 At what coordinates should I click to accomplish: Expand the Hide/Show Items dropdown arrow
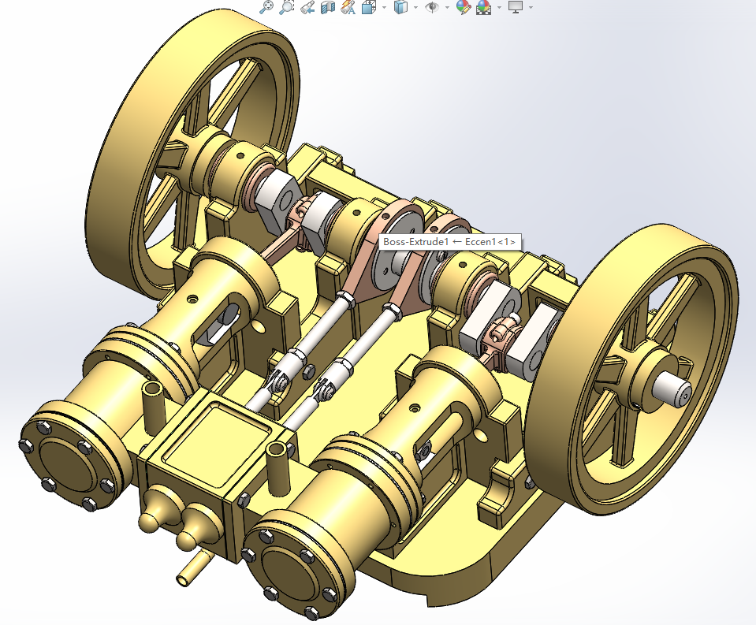coord(448,7)
